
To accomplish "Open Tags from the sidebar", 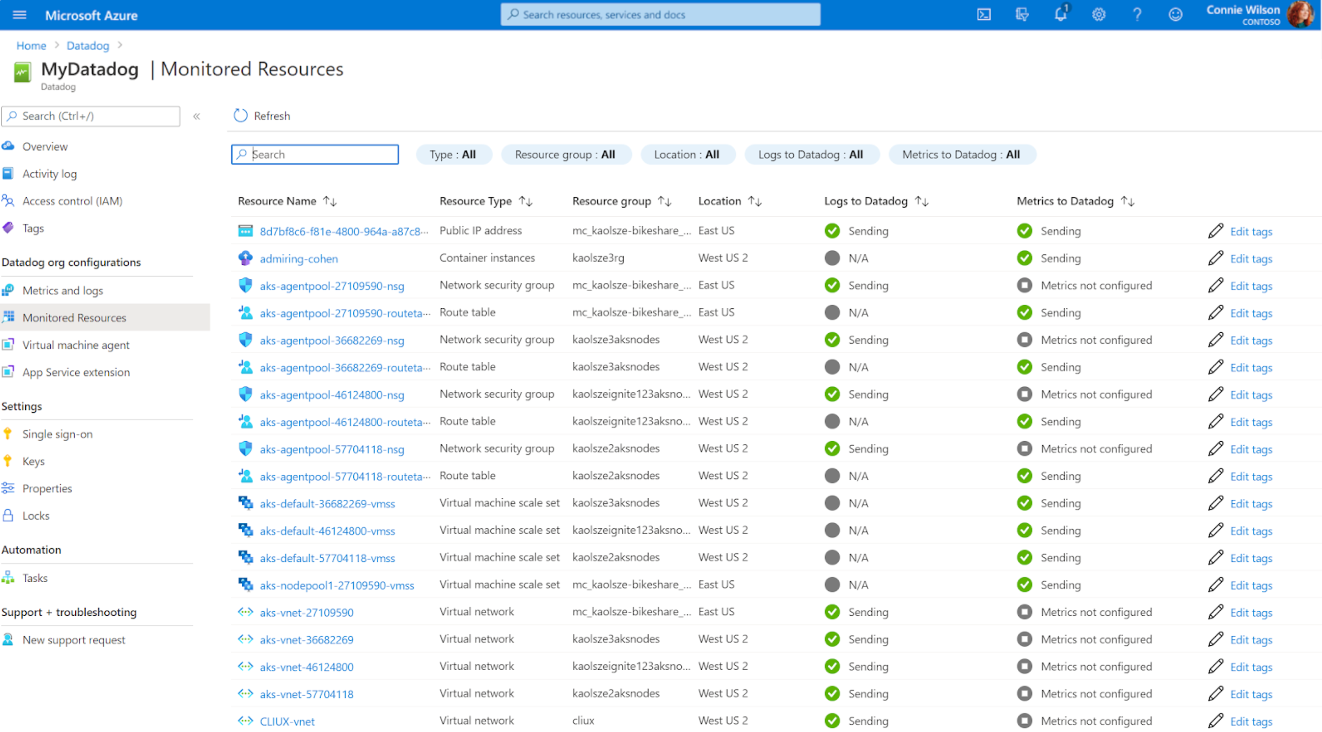I will 33,228.
